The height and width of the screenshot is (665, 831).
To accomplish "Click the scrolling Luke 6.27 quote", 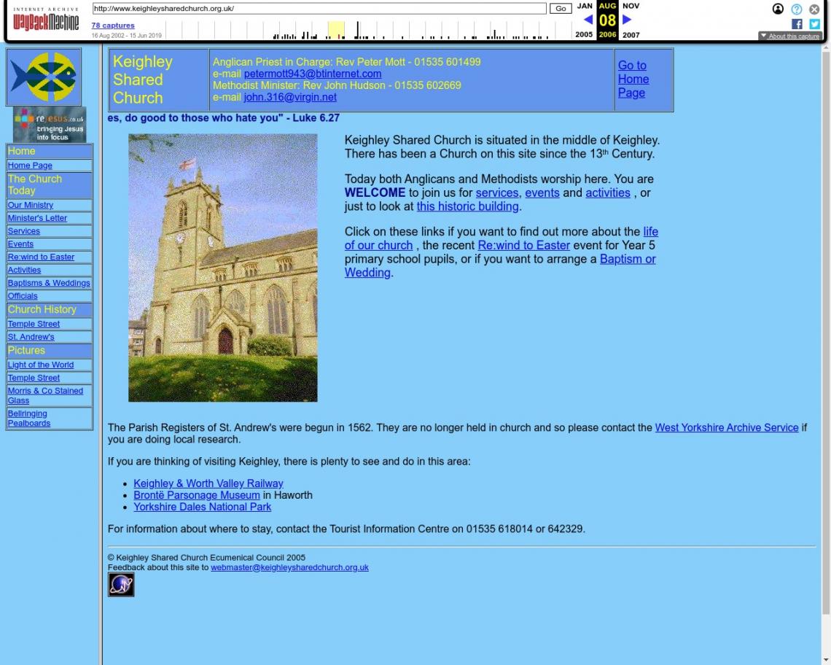I will click(x=223, y=117).
